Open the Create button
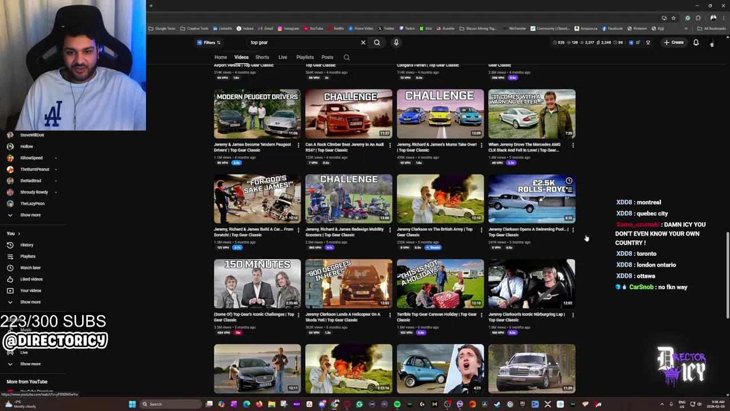This screenshot has height=411, width=730. click(674, 42)
